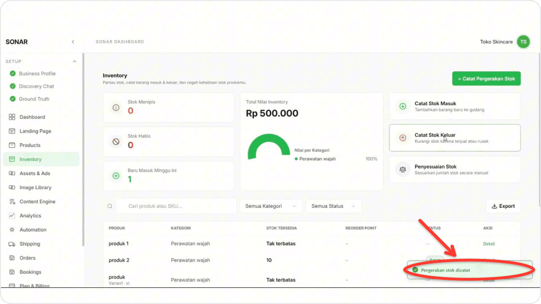The width and height of the screenshot is (541, 304).
Task: Open the Catat Stok Keluar card
Action: tap(455, 138)
